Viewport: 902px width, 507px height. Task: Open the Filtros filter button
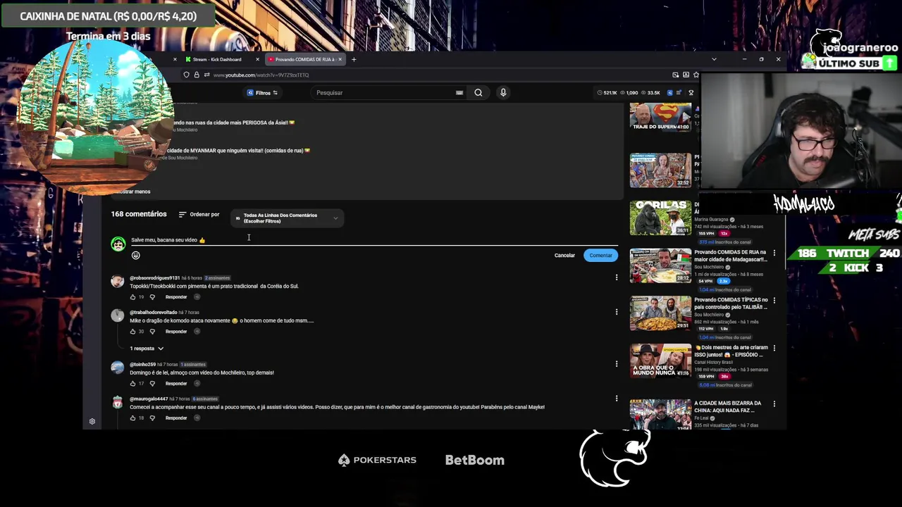[262, 92]
